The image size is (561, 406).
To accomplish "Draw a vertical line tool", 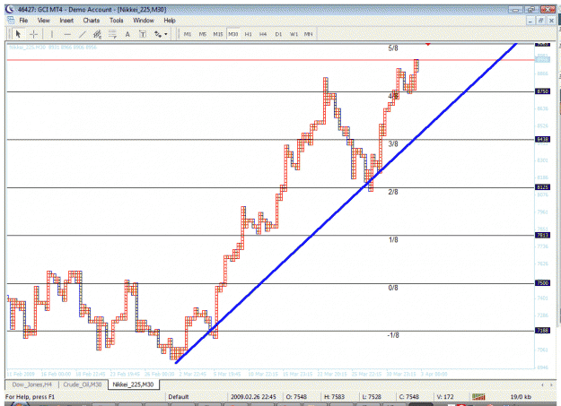I will 52,34.
